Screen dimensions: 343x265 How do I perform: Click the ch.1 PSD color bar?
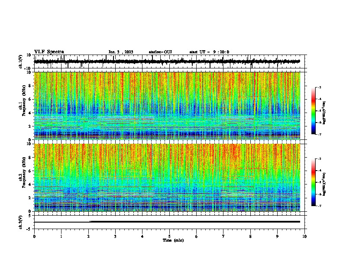(x=314, y=111)
